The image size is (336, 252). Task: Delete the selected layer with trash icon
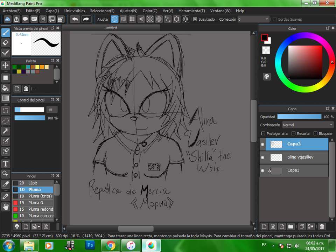[322, 226]
